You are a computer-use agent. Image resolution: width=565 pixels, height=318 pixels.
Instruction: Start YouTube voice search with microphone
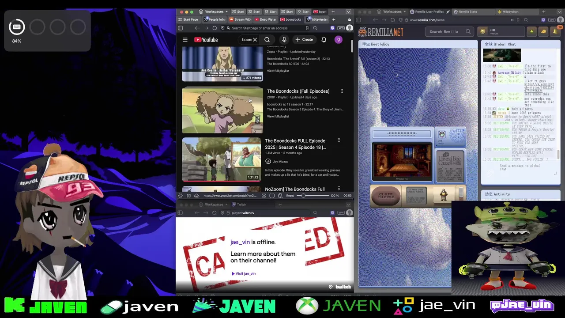tap(284, 40)
